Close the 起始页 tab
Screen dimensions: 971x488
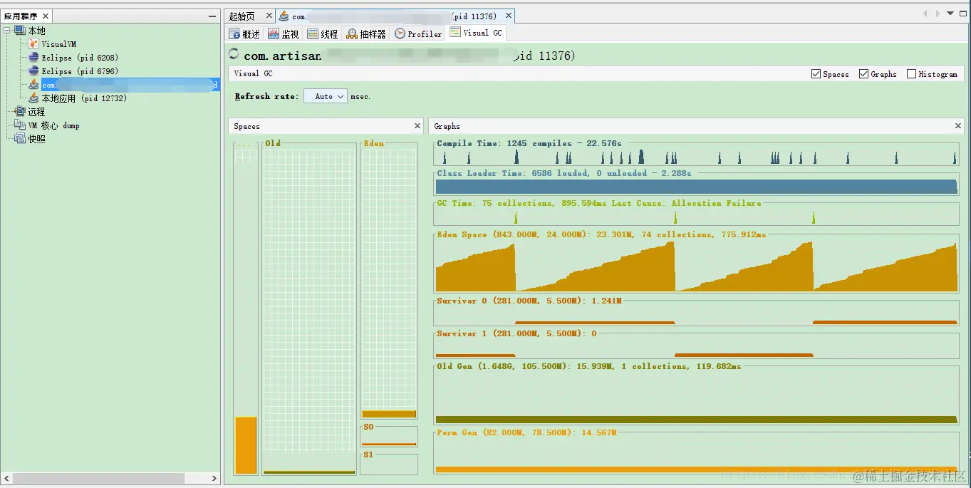[269, 15]
